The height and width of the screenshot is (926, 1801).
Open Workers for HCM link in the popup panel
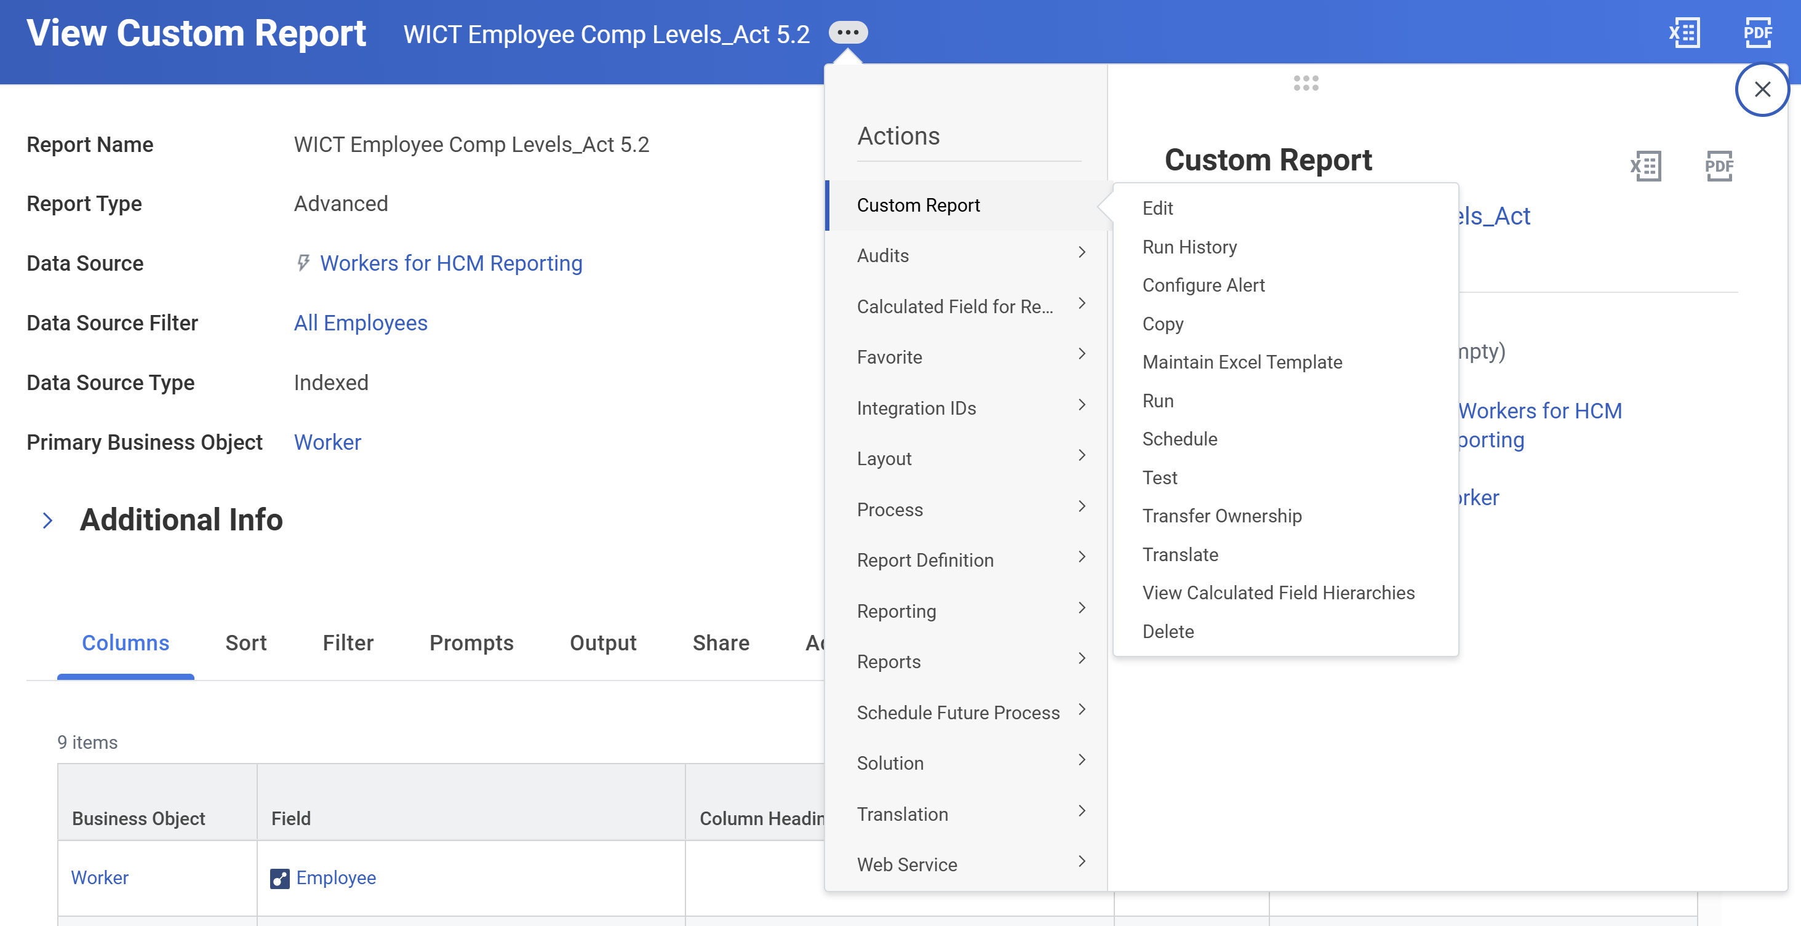[1539, 425]
